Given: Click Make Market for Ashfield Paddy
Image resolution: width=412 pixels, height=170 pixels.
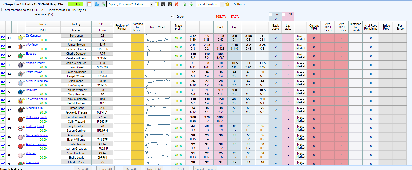Looking at the screenshot, I should click(x=300, y=65).
